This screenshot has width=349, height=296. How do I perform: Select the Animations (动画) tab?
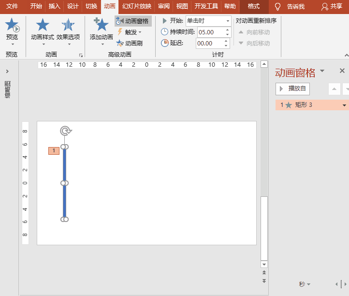[x=110, y=6]
